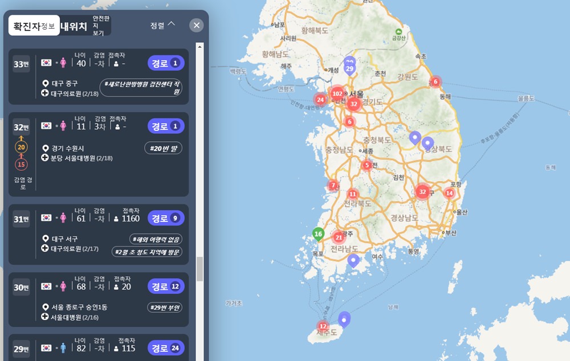Expand the 정렬 sort dropdown
The height and width of the screenshot is (361, 570).
pyautogui.click(x=162, y=25)
